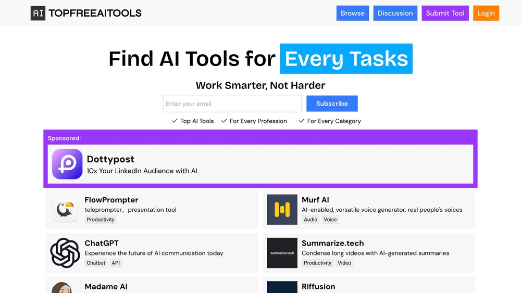Click 'For Every Category' text

point(334,121)
